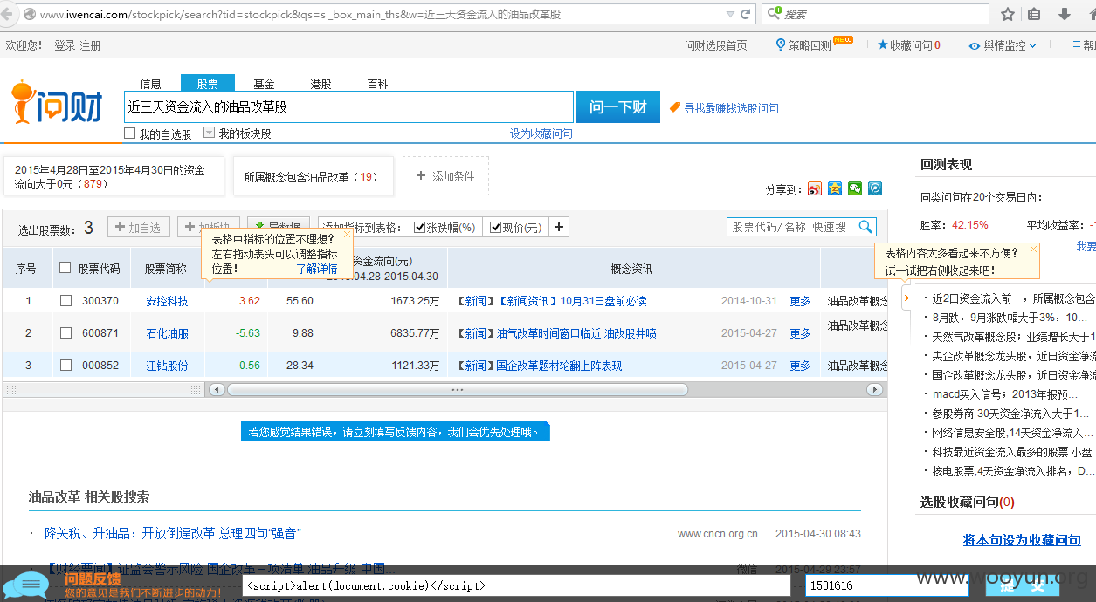This screenshot has width=1096, height=602.
Task: Click the 问财 logo
Action: [x=57, y=103]
